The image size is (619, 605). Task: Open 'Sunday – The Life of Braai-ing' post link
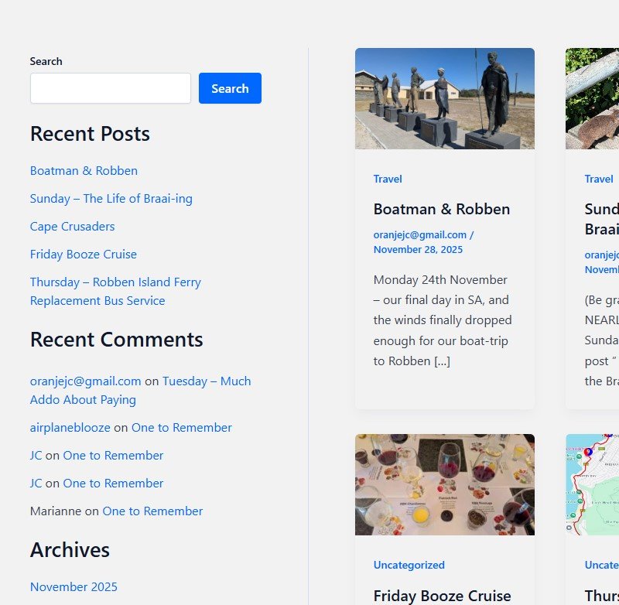(111, 199)
